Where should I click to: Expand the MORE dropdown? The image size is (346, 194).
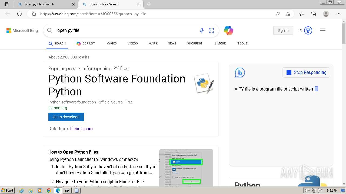click(220, 43)
